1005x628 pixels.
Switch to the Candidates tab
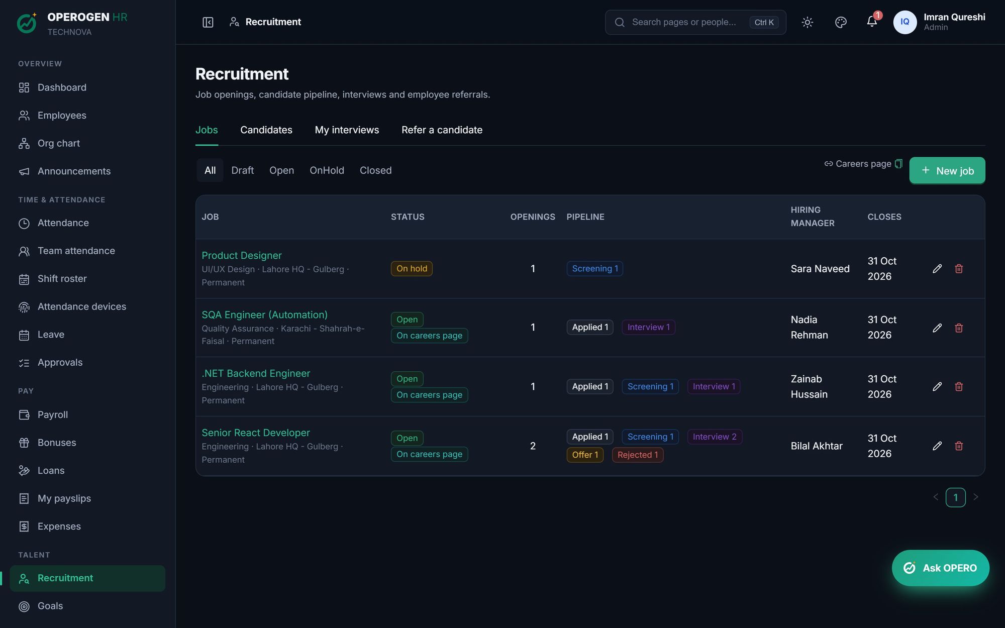(266, 130)
